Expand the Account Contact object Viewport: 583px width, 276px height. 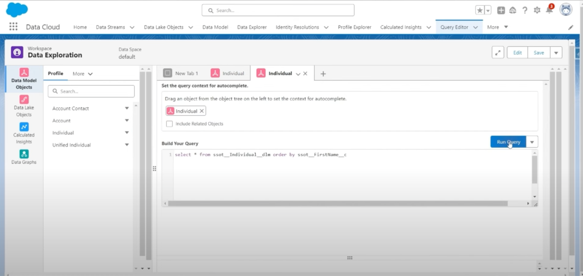(x=127, y=108)
